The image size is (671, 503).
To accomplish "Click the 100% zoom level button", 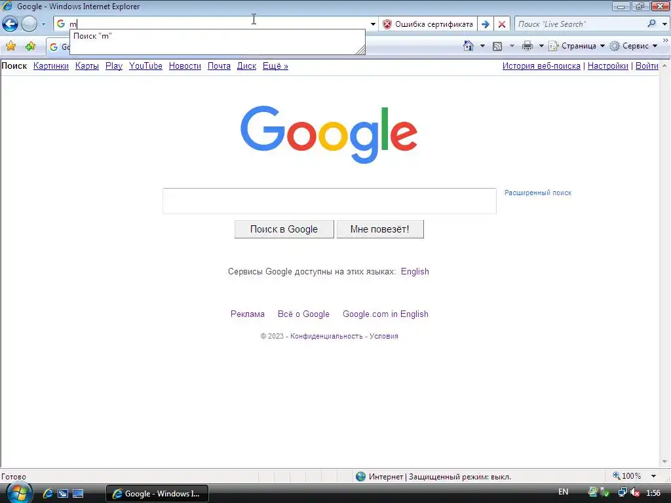I will [627, 476].
